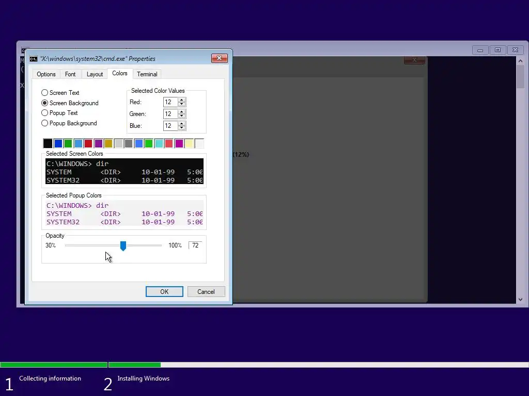The height and width of the screenshot is (396, 529).
Task: Pick the dark yellow color swatch
Action: click(108, 143)
